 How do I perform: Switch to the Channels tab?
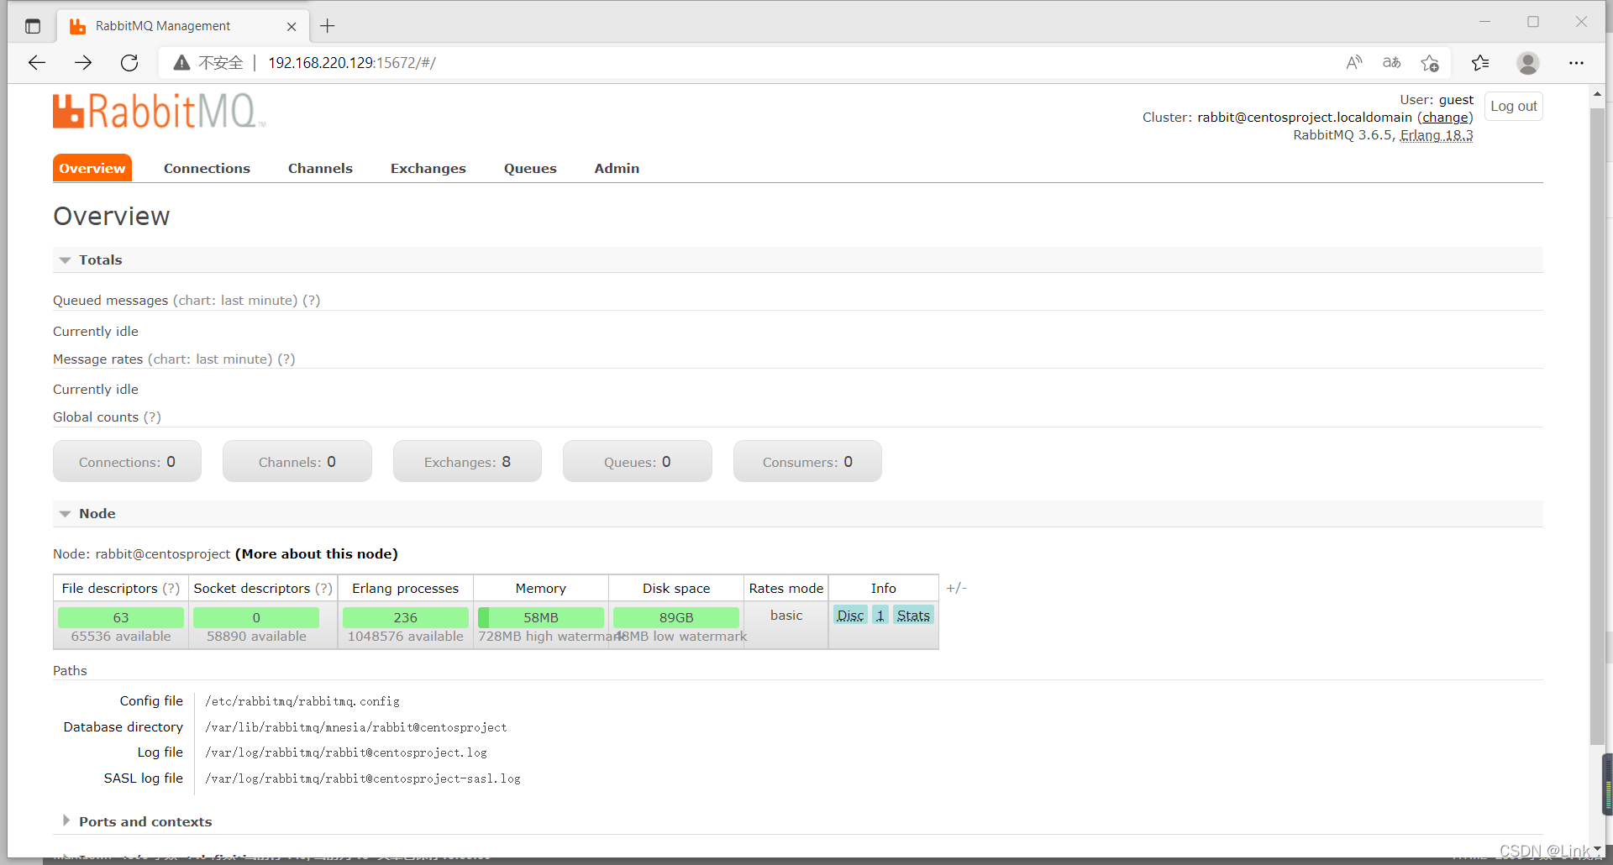320,168
